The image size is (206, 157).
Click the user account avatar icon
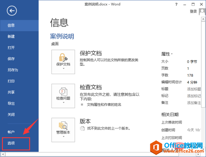click(202, 12)
